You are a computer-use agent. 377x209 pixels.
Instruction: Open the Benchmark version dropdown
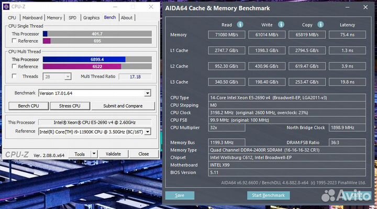click(147, 93)
